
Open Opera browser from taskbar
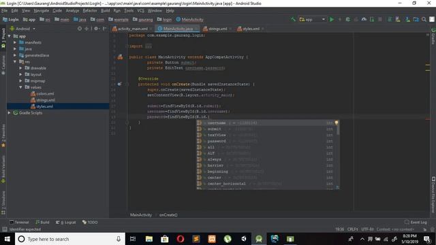coord(181,239)
